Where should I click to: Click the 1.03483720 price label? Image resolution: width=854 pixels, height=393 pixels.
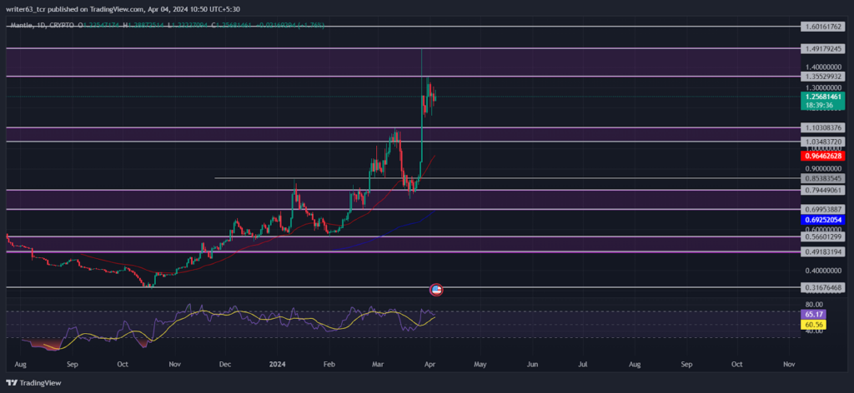pos(821,142)
